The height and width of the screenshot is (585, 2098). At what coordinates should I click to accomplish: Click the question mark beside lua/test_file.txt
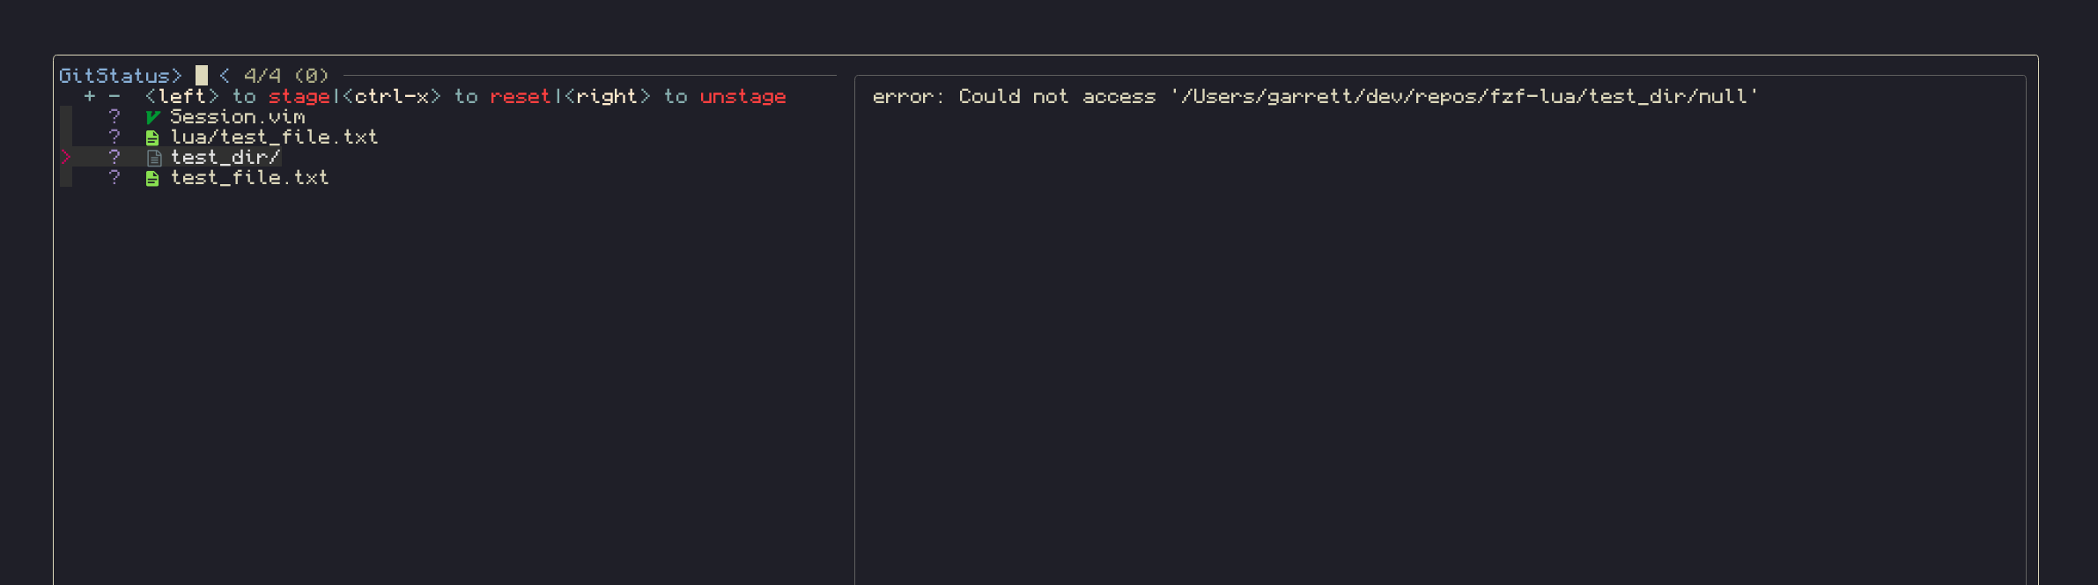coord(114,137)
